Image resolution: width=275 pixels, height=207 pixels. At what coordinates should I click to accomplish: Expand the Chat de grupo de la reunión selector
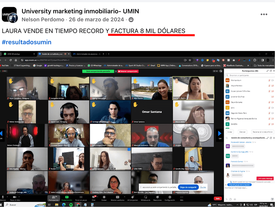tap(239, 185)
